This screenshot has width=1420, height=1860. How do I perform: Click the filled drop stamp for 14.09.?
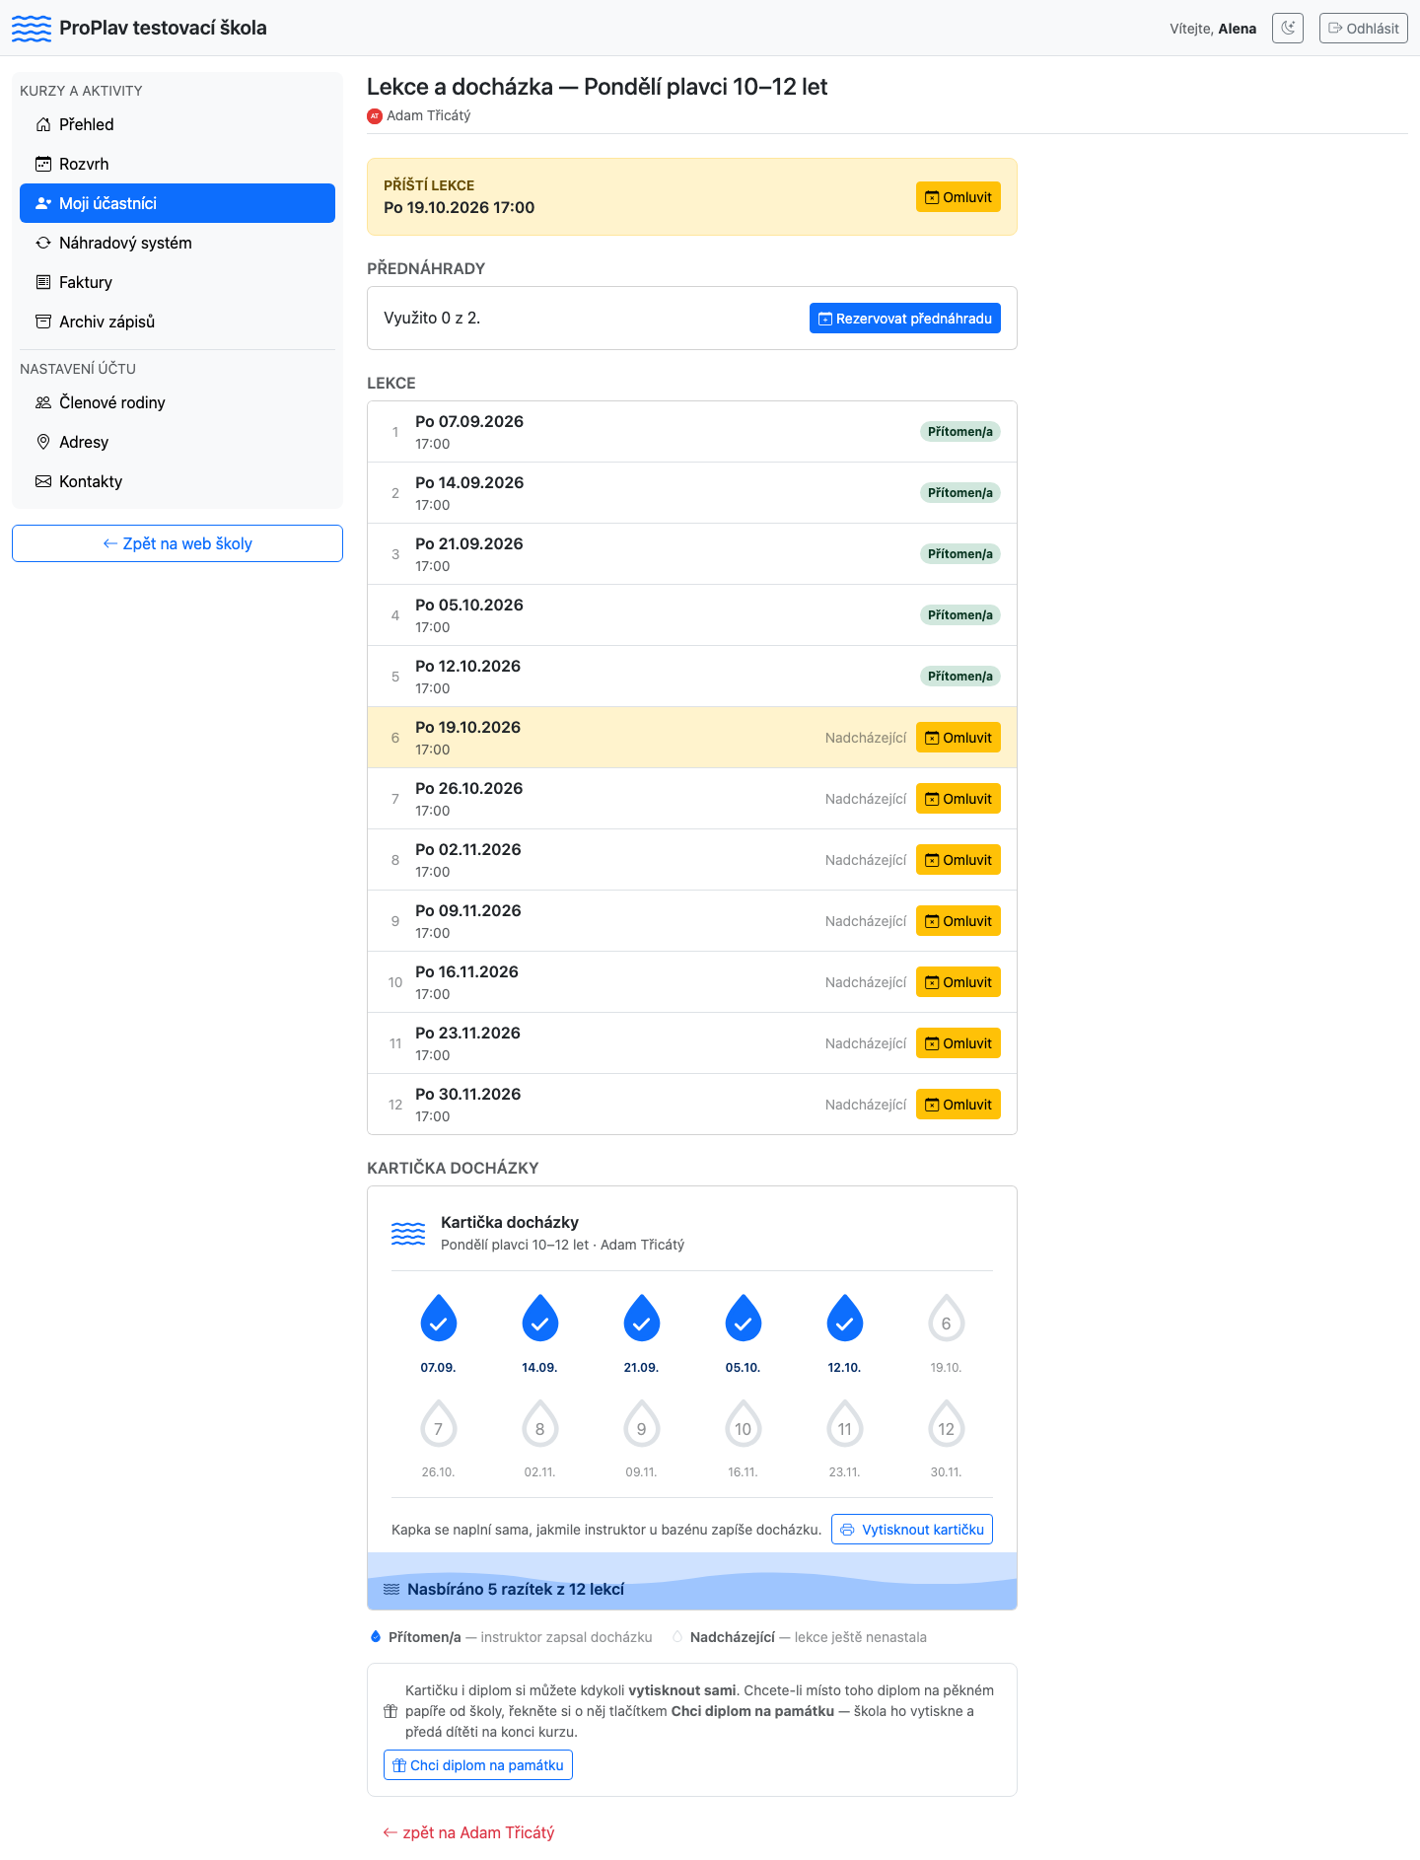tap(540, 1319)
